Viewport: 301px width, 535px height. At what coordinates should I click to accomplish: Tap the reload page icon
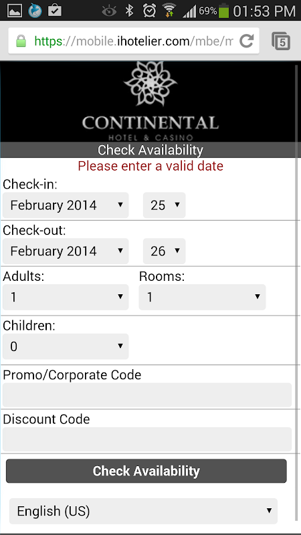coord(246,41)
